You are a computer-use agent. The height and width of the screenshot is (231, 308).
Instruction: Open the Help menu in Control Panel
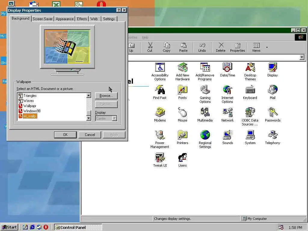[x=145, y=37]
